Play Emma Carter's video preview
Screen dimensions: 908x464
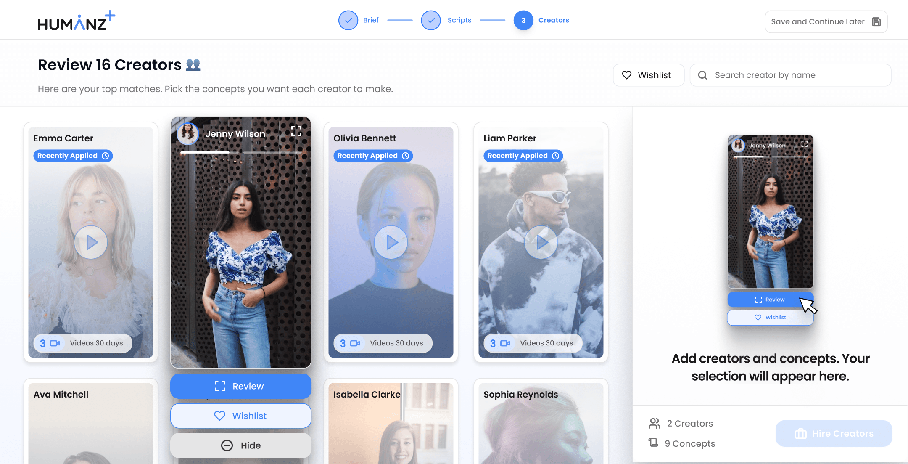pos(91,242)
